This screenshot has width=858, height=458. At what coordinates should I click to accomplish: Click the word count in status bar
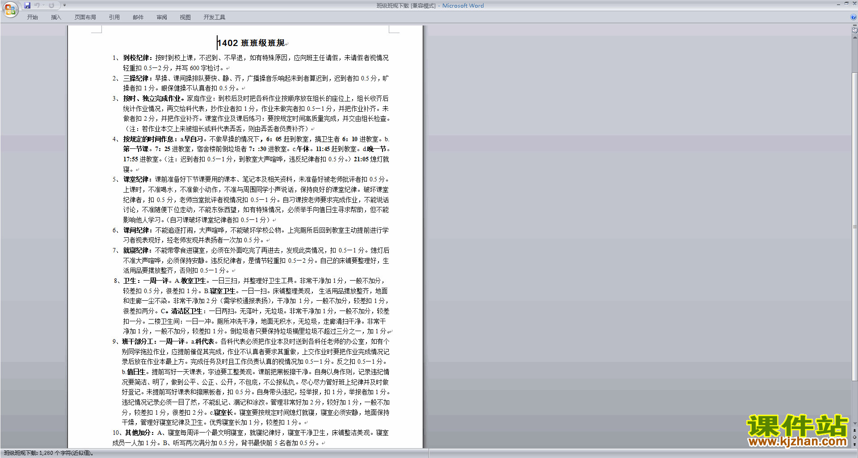click(48, 453)
